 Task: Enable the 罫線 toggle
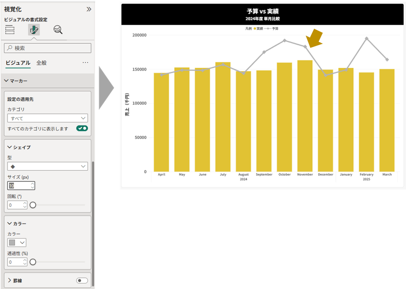[x=82, y=280]
